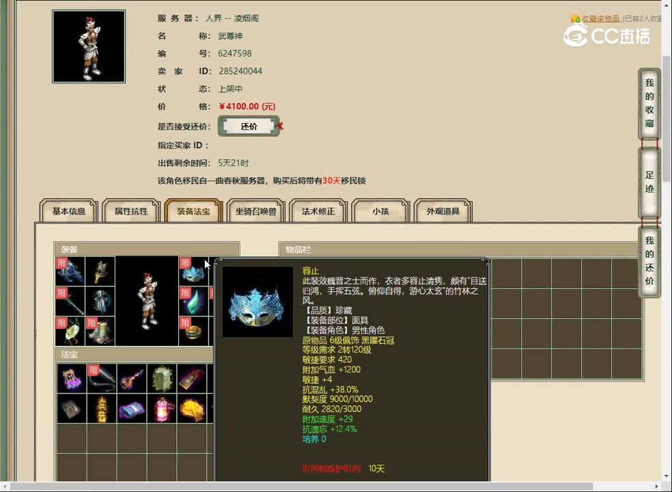The height and width of the screenshot is (492, 672).
Task: Click the 还价 bargain button
Action: click(248, 126)
